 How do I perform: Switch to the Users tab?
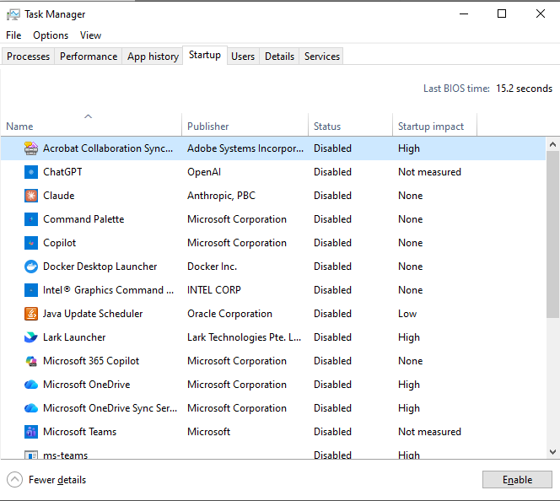pyautogui.click(x=243, y=57)
